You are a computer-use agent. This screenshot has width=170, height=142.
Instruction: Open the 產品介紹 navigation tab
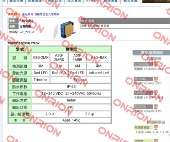tap(16, 1)
